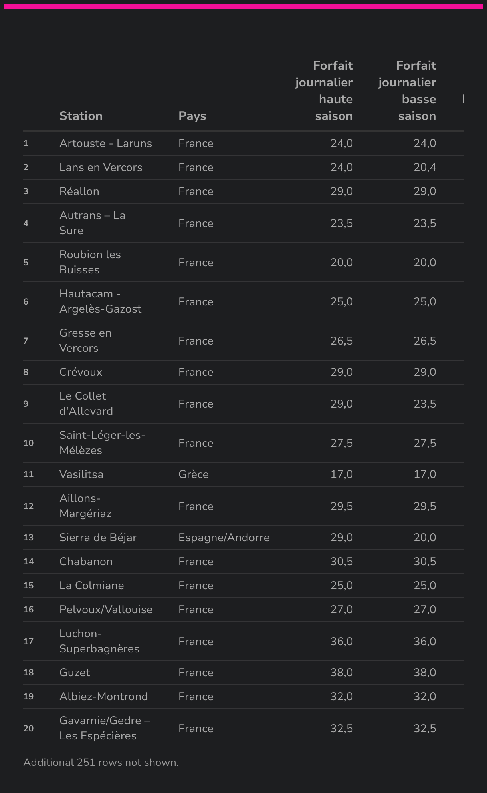Select the Sierra de Béjar station
Image resolution: width=487 pixels, height=793 pixels.
(x=98, y=538)
